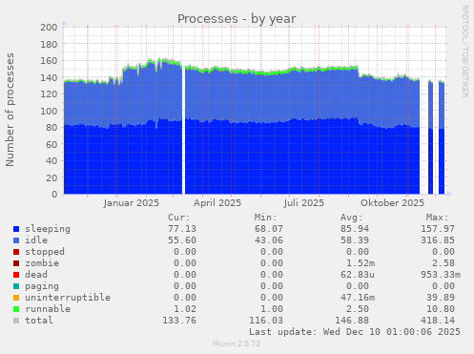This screenshot has height=354, width=474.
Task: Click the zombie legend color swatch
Action: tap(16, 263)
